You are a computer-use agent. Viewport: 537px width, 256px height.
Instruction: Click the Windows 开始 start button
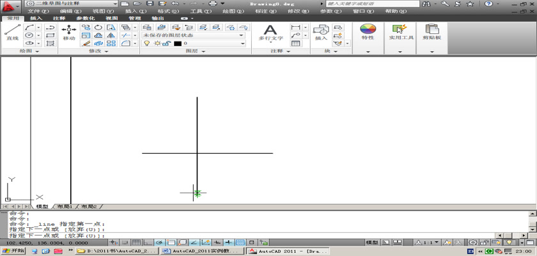click(13, 251)
